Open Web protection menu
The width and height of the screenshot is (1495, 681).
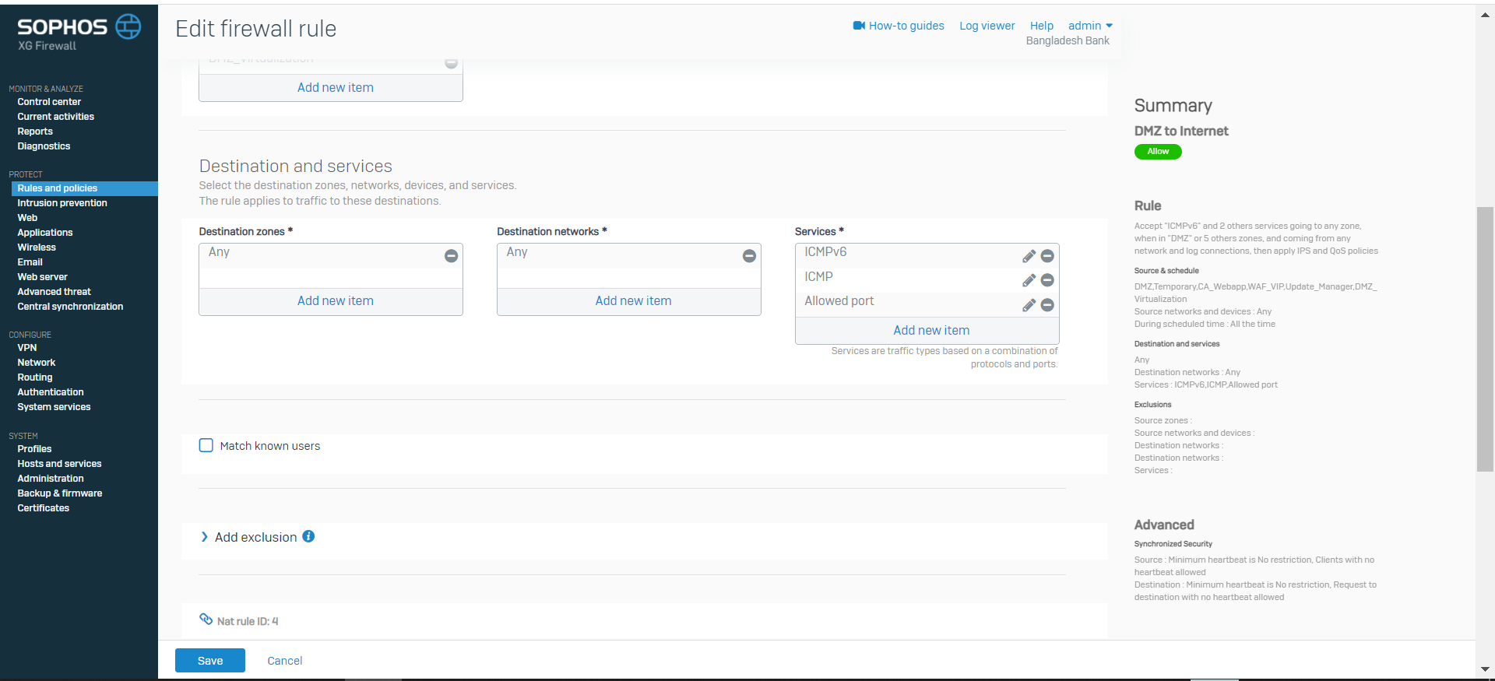[27, 218]
